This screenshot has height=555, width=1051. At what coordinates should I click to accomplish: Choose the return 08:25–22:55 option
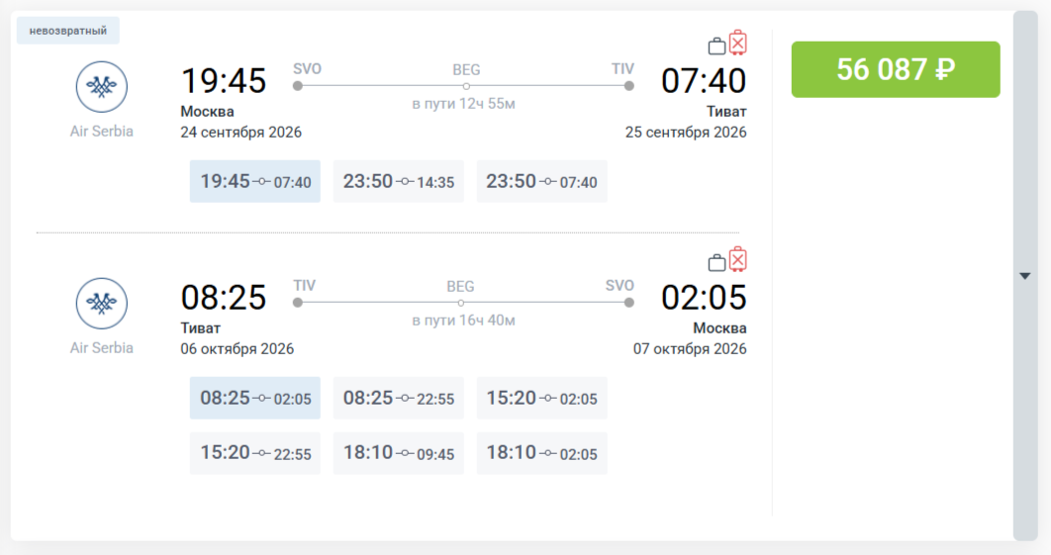[398, 398]
